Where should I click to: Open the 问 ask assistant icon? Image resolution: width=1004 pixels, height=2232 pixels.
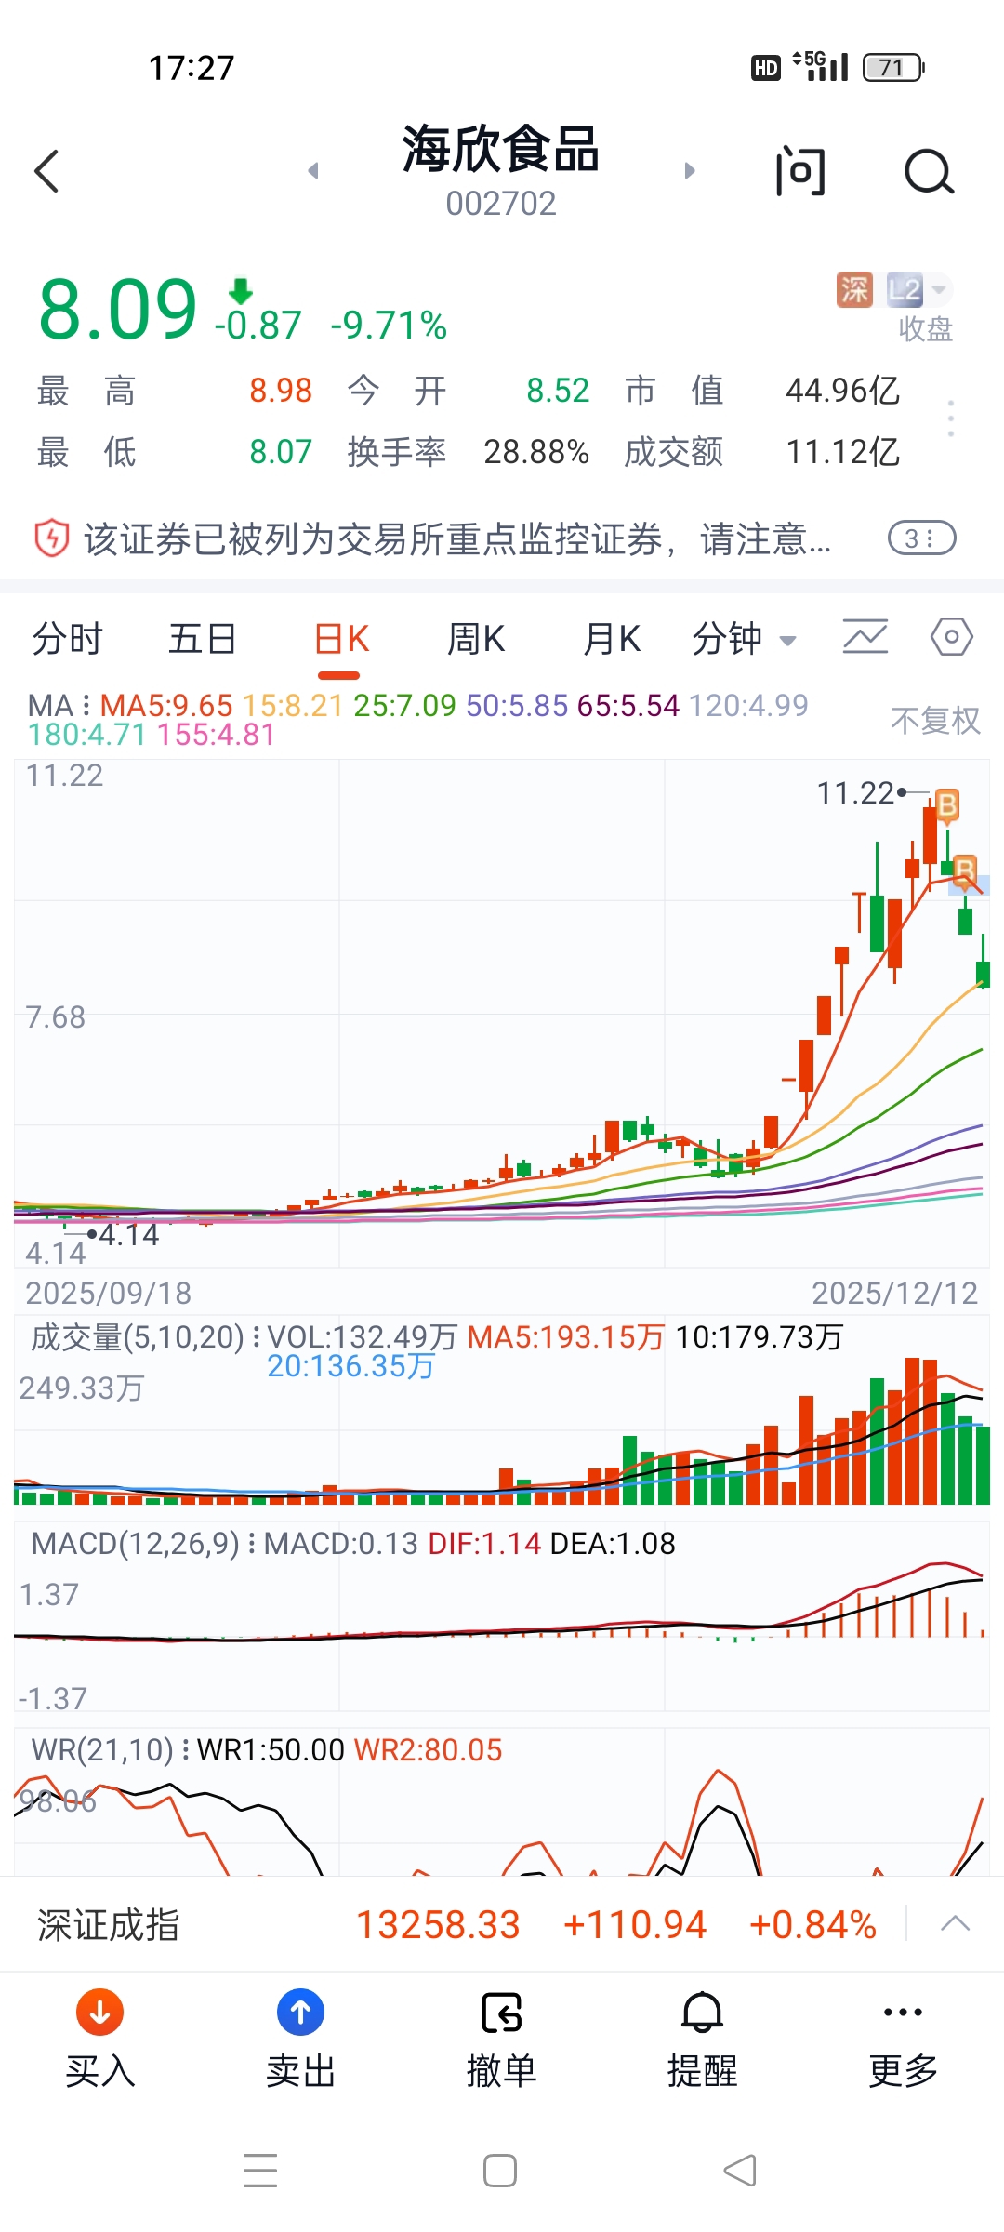[800, 171]
